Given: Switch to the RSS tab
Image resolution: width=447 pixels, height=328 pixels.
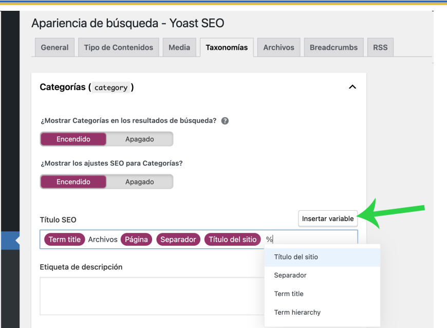Looking at the screenshot, I should 380,47.
